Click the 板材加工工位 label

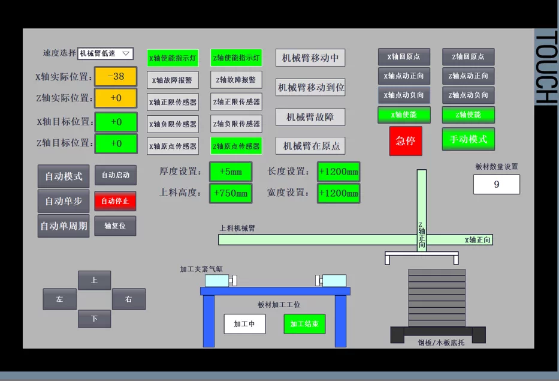[279, 305]
